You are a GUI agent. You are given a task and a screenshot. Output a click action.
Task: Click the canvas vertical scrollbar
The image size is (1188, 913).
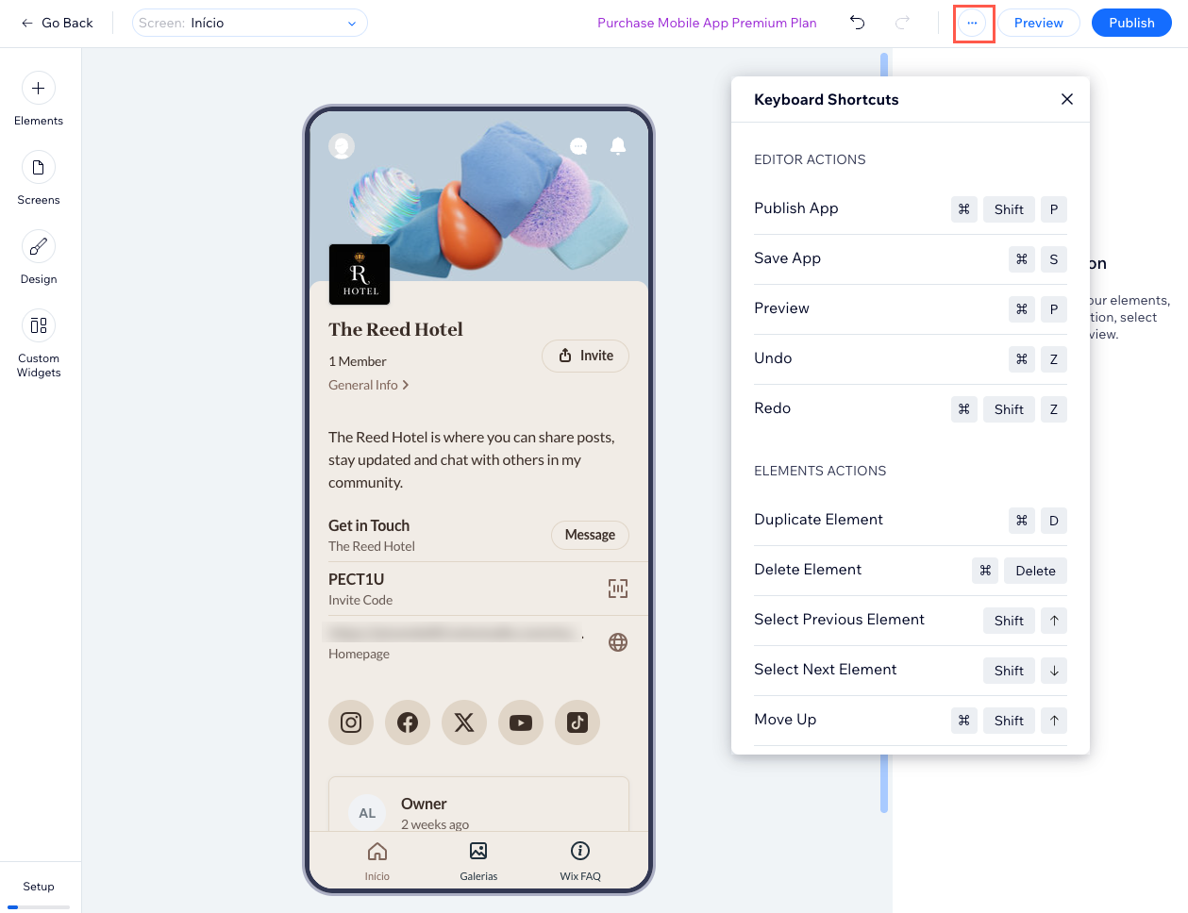[x=884, y=434]
